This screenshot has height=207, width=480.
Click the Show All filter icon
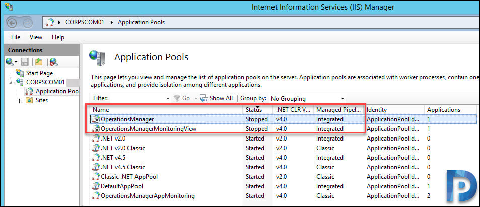204,98
